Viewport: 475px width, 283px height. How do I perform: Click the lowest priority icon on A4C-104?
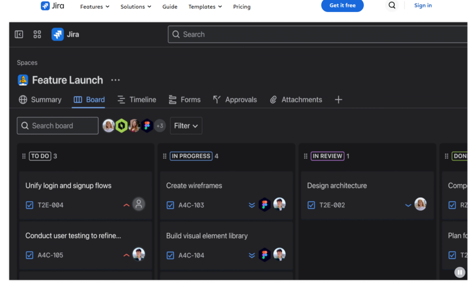[251, 256]
